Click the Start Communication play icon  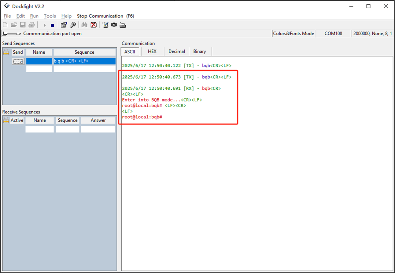(x=45, y=25)
